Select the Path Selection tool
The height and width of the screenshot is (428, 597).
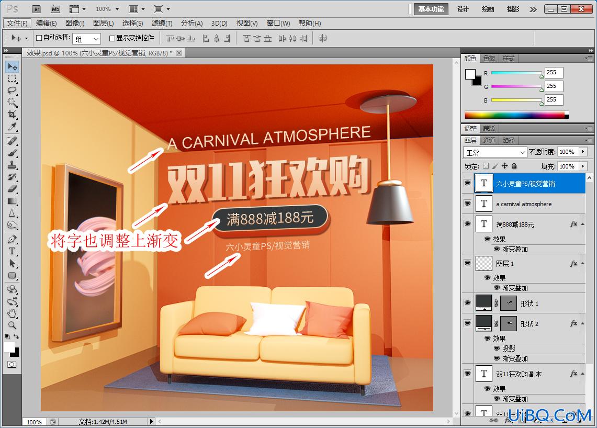pyautogui.click(x=12, y=263)
